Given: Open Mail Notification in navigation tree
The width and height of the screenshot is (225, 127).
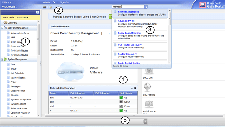Looking at the screenshot, I should pyautogui.click(x=18, y=78).
